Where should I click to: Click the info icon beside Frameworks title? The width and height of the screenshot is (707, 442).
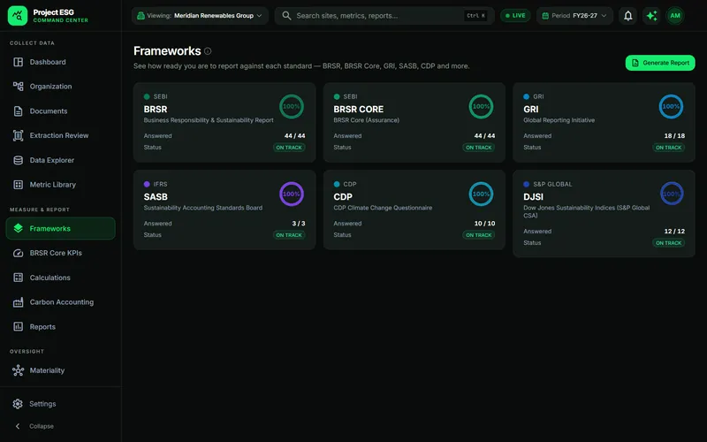point(208,51)
